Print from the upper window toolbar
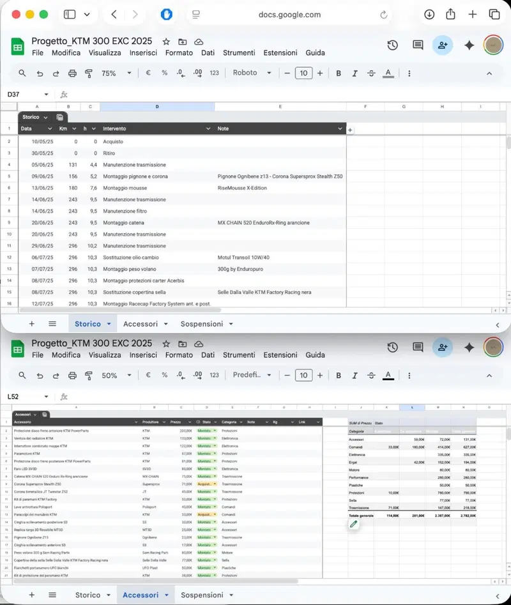Image resolution: width=511 pixels, height=605 pixels. click(x=72, y=73)
